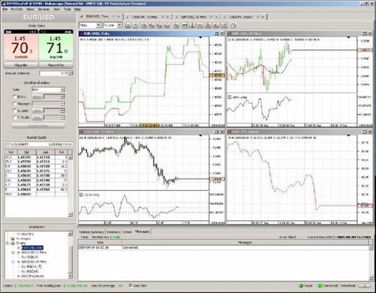Select USD/JPY, Hourly in Workspace tree
Viewport: 376px width, 293px height.
pos(33,276)
